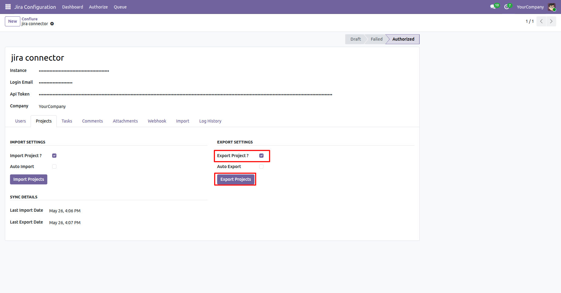Open the apps grid menu icon
561x293 pixels.
tap(8, 7)
